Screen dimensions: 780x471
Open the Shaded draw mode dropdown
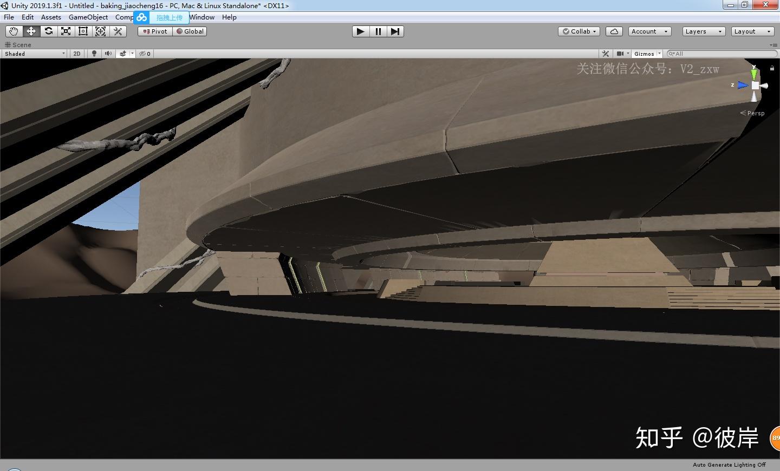pyautogui.click(x=35, y=54)
